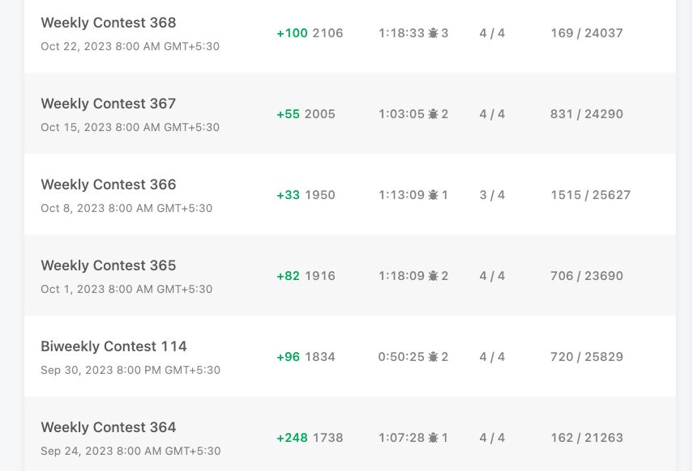Click the bug icon in Weekly Contest 366 row
The height and width of the screenshot is (471, 693).
click(433, 195)
